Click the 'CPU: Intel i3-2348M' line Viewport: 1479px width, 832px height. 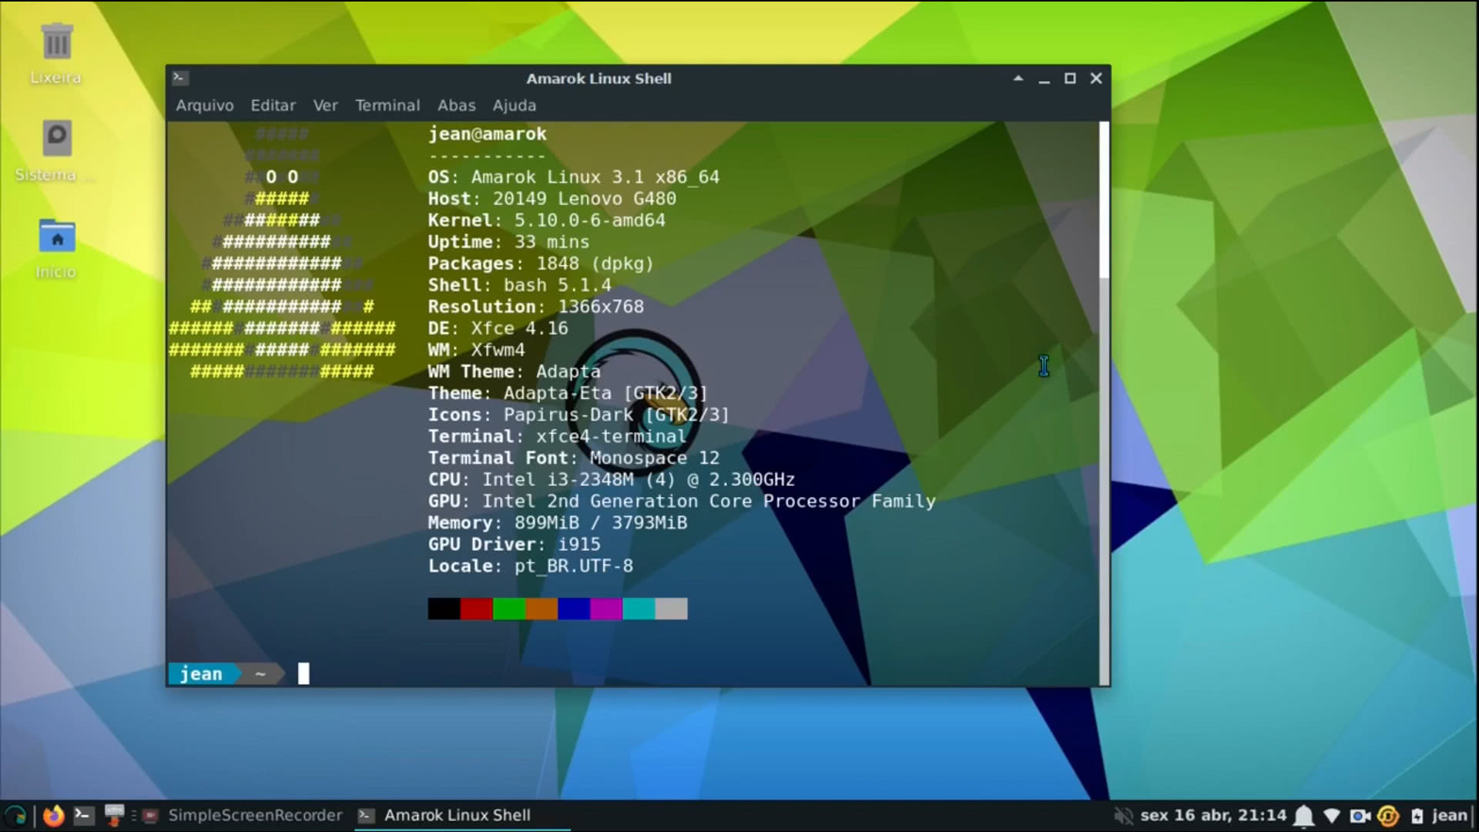[x=612, y=479]
